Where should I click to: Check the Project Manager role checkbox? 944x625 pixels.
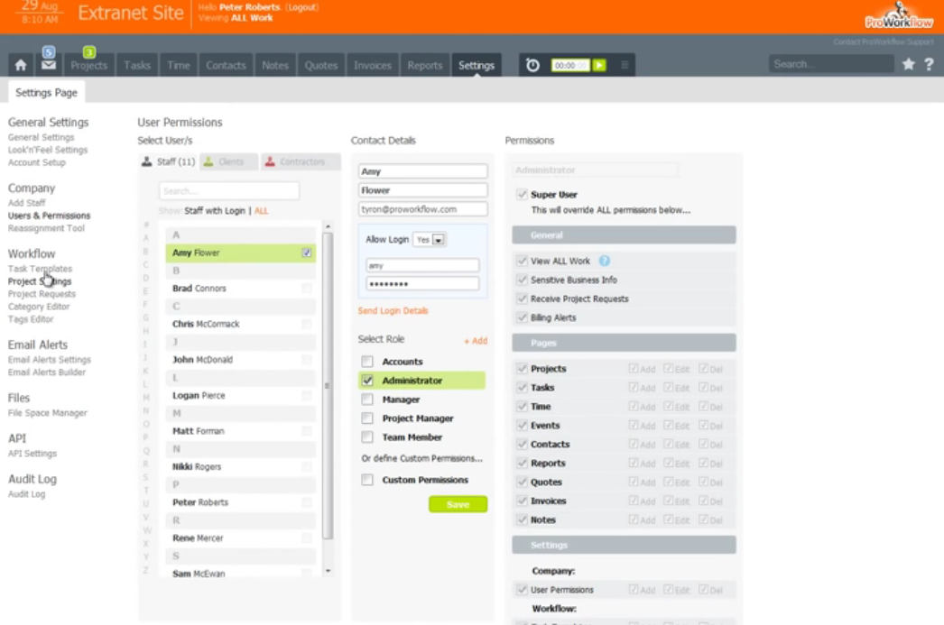(x=367, y=418)
